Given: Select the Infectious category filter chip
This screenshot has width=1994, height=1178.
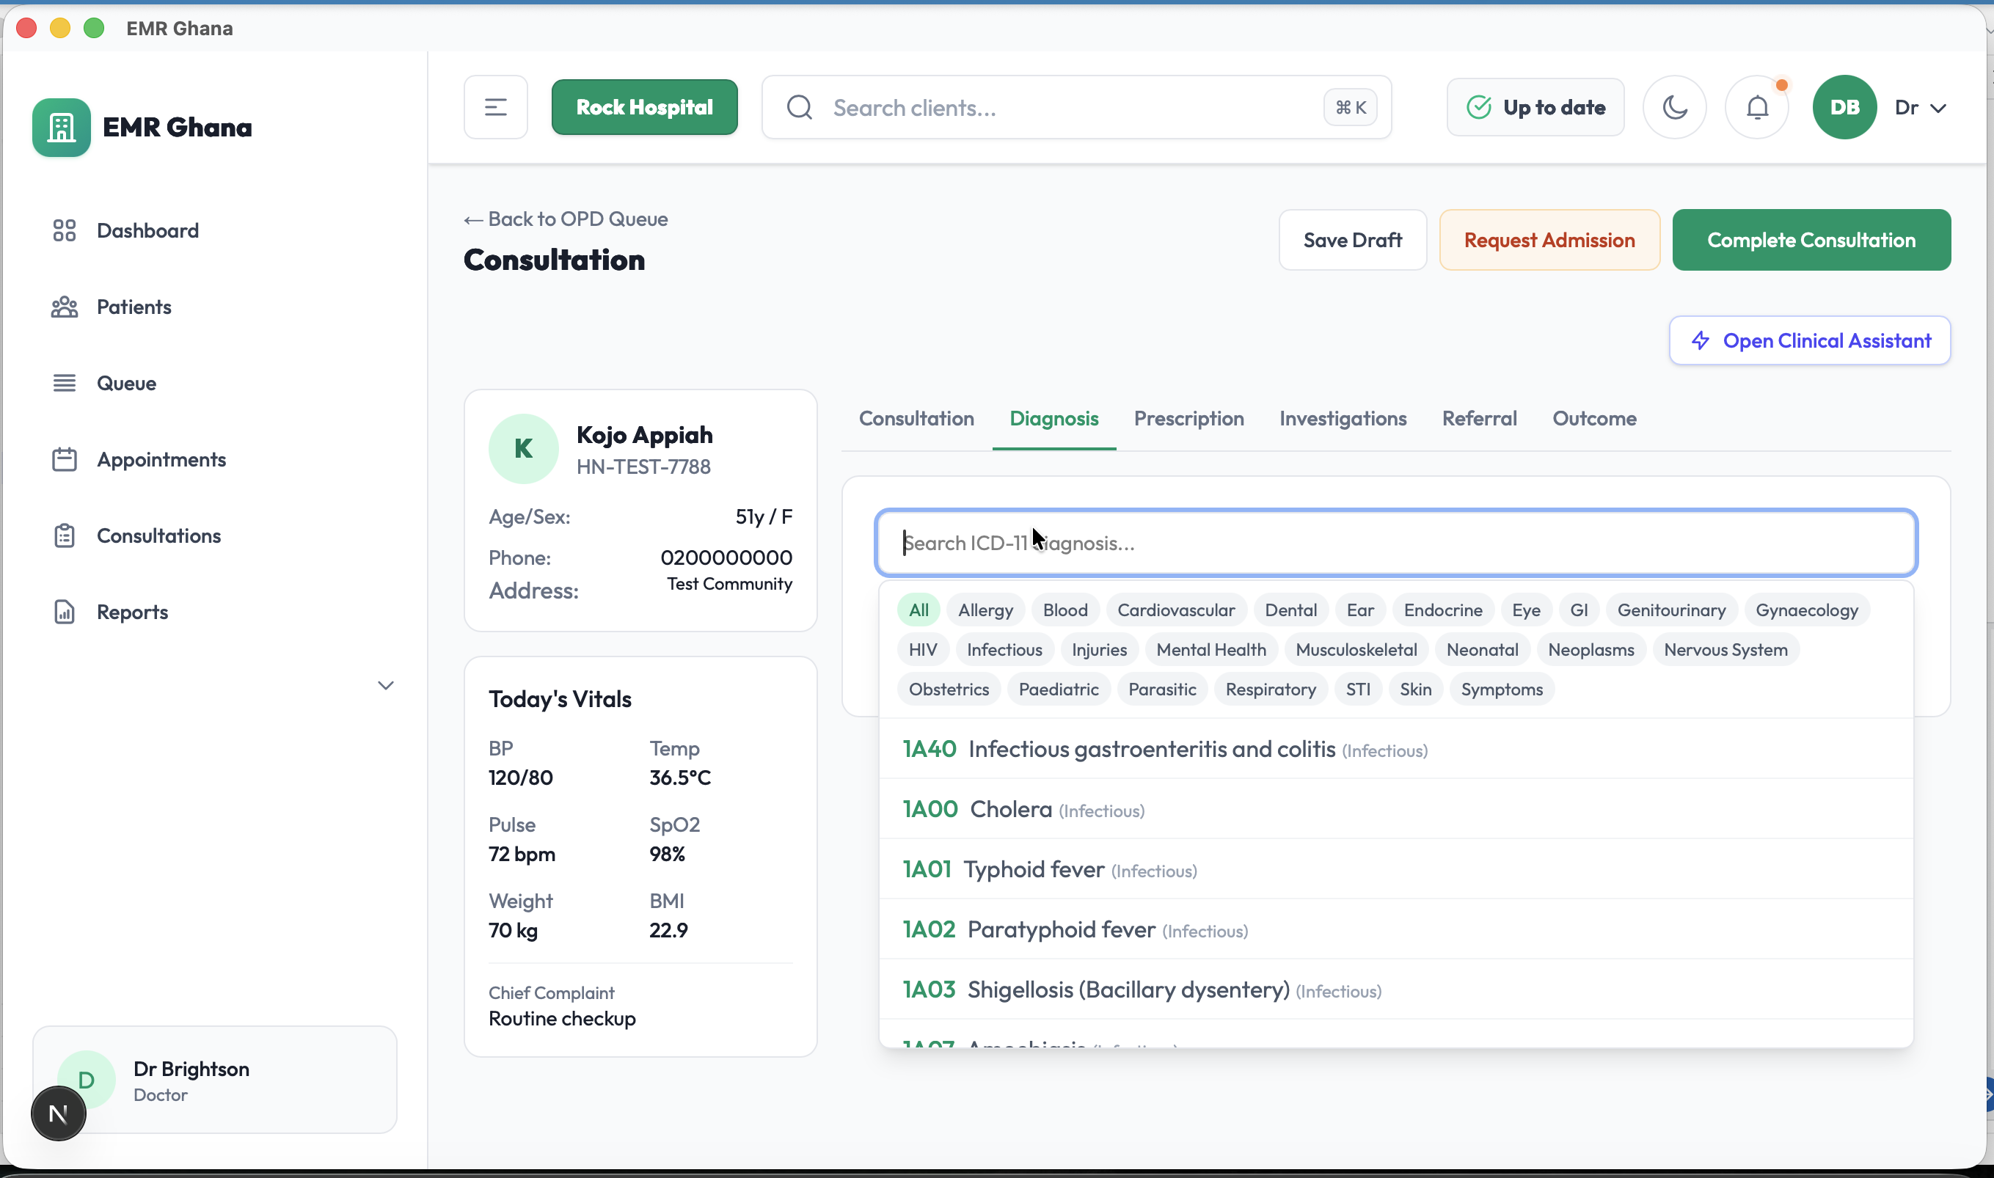Looking at the screenshot, I should 1004,649.
